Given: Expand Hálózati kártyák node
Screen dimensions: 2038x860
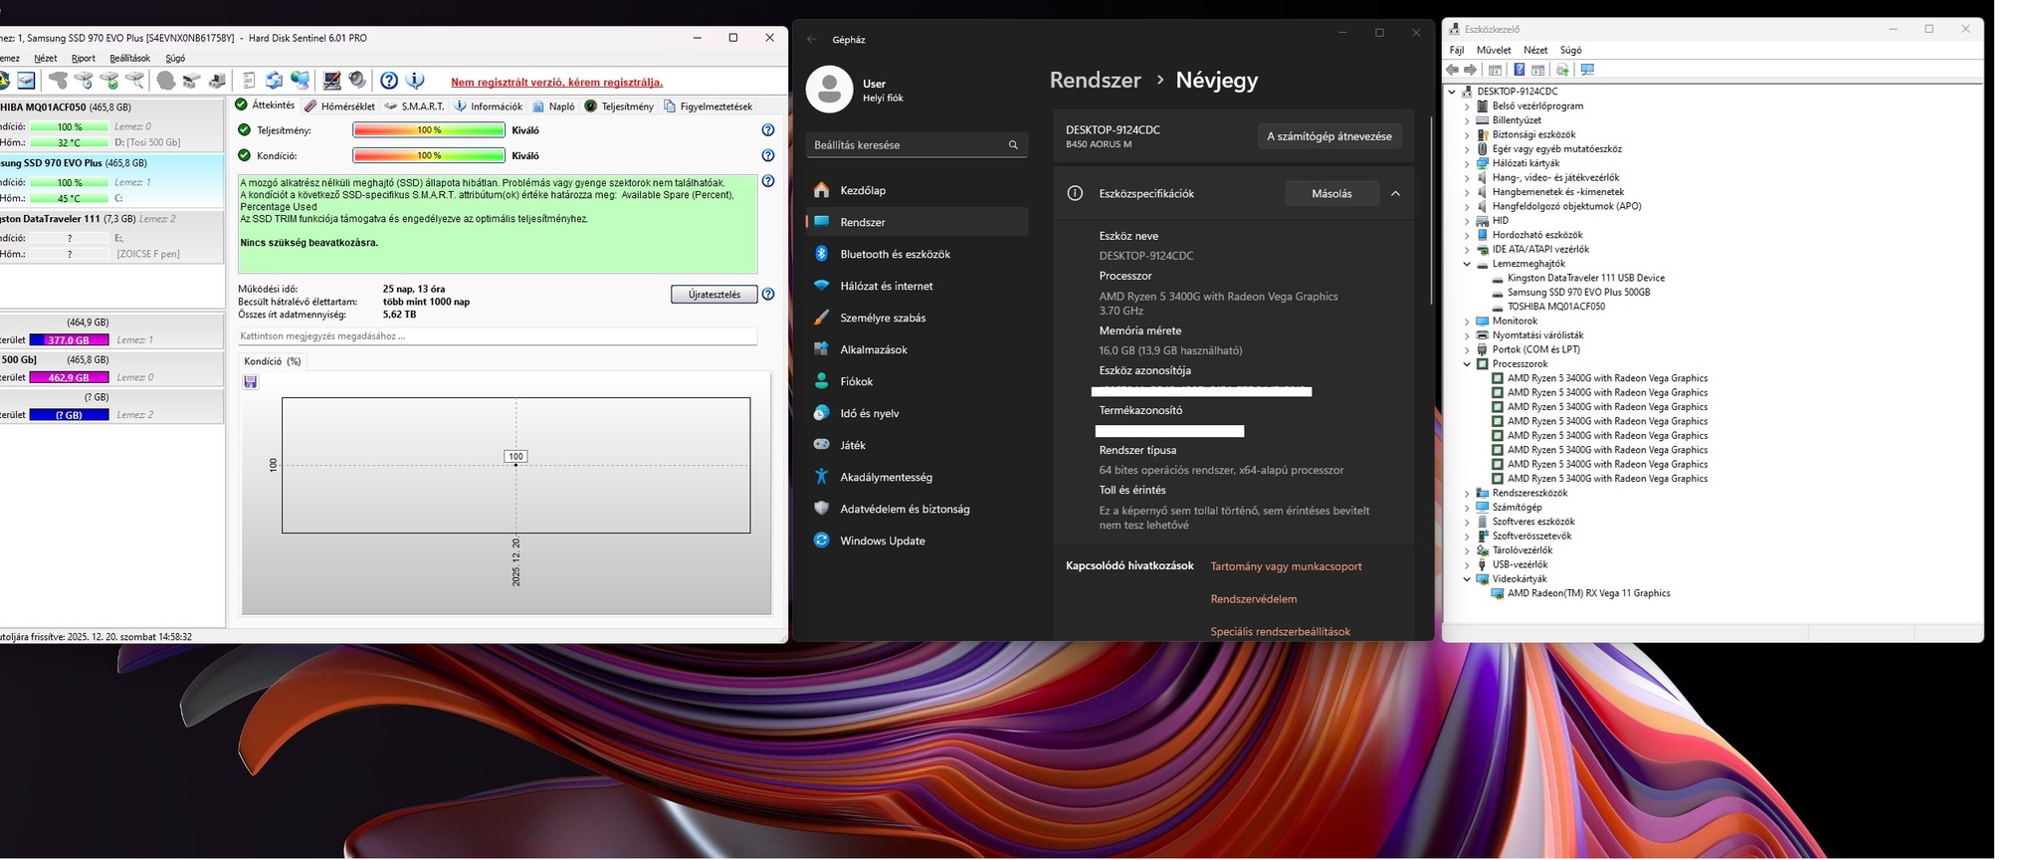Looking at the screenshot, I should pos(1467,163).
